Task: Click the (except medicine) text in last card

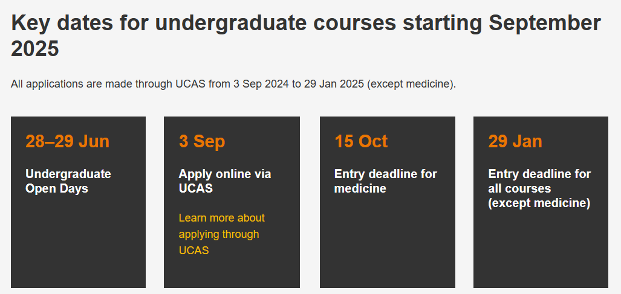Action: point(539,203)
